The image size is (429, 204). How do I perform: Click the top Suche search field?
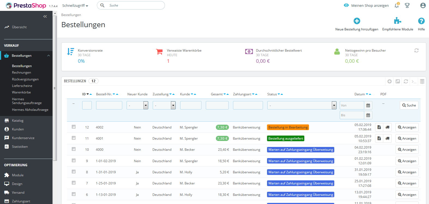coord(131,5)
